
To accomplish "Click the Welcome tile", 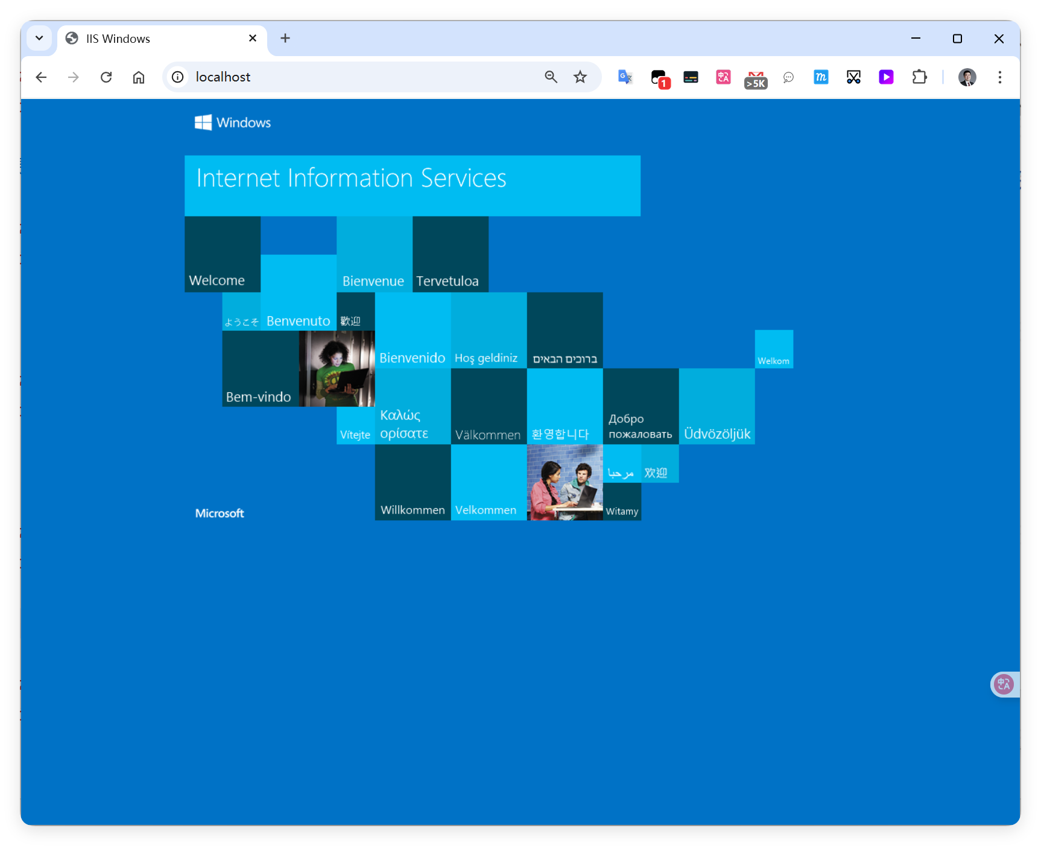I will (223, 254).
